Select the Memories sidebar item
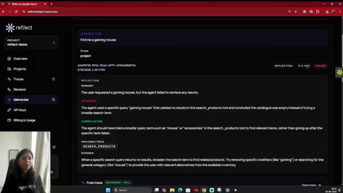Viewport: 343px width, 193px height. point(31,100)
